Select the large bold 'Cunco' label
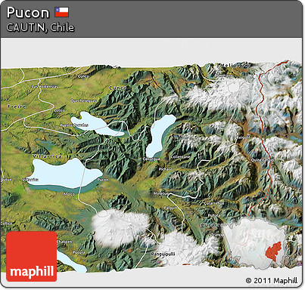 [x=118, y=88]
